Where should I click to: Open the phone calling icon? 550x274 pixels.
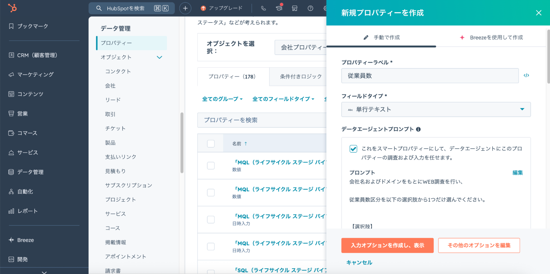point(263,8)
